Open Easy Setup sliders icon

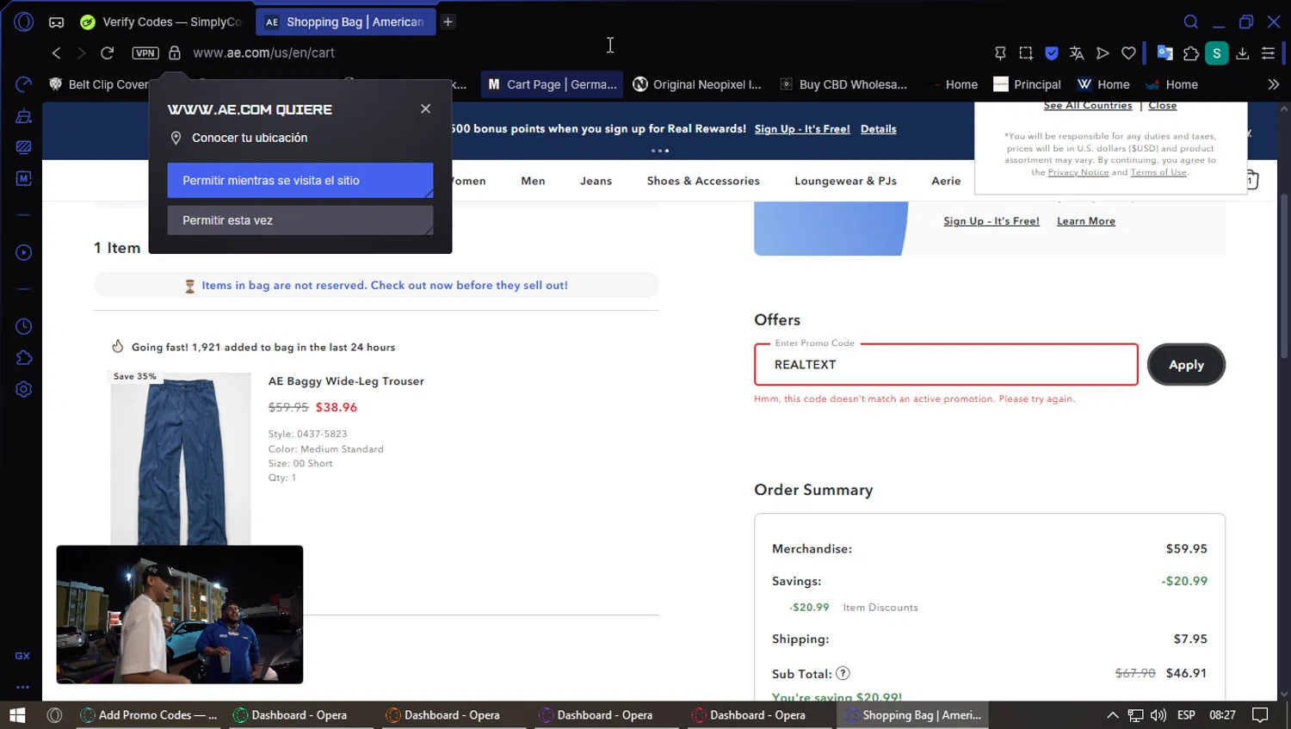[x=1268, y=53]
